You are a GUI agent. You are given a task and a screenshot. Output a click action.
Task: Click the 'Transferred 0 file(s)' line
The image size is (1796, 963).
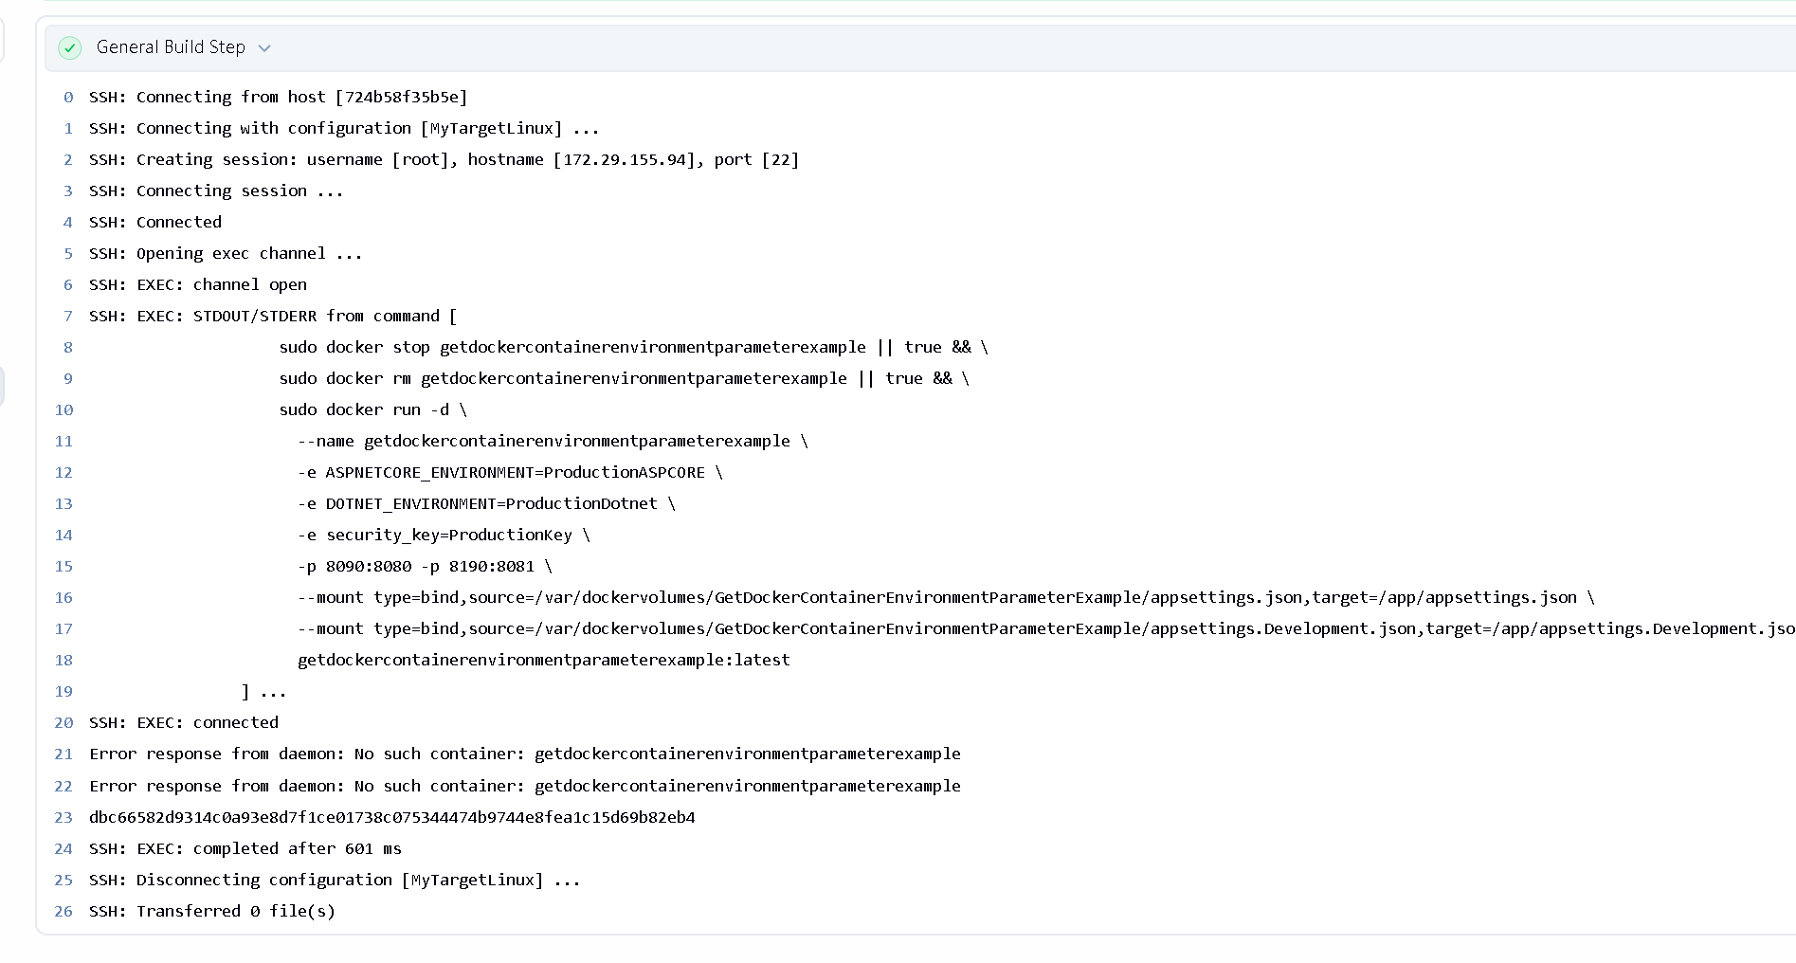[211, 912]
